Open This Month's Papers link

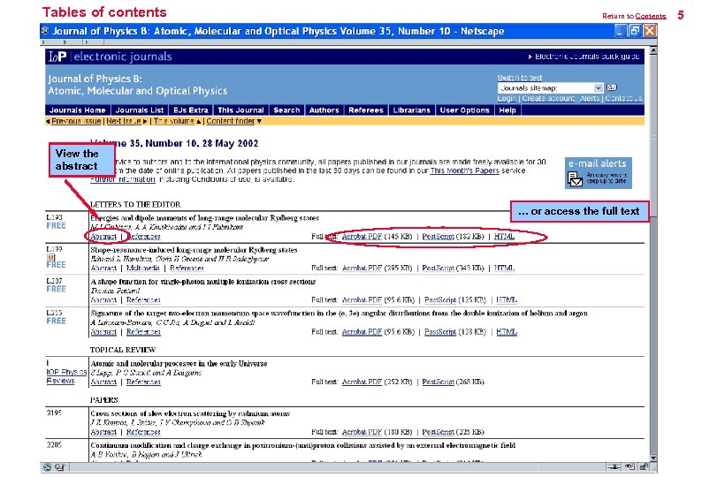464,170
